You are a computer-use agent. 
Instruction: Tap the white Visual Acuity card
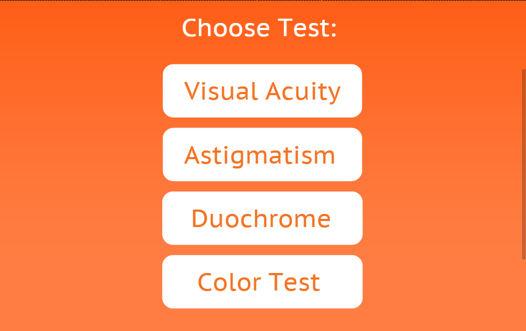[x=262, y=91]
